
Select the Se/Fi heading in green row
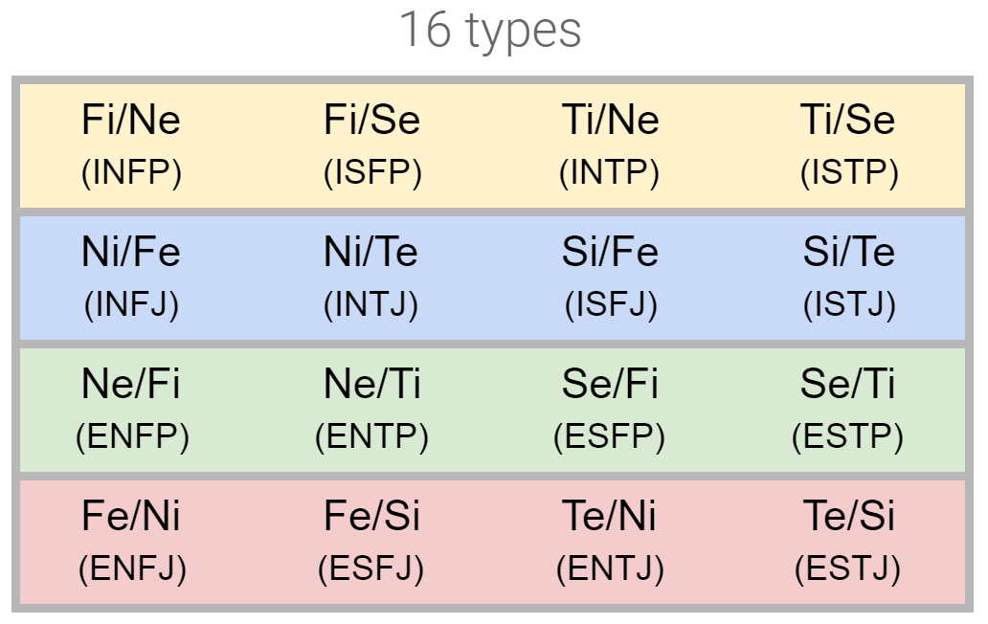pos(611,385)
